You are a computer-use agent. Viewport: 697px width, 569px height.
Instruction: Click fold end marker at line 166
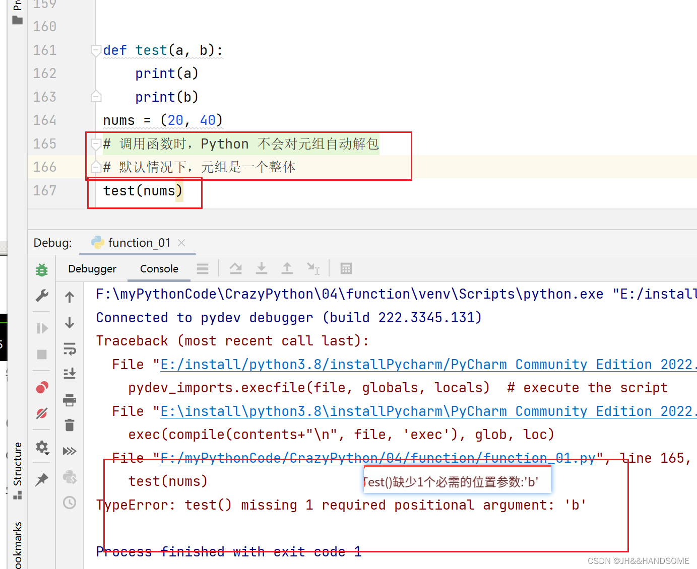[x=96, y=167]
